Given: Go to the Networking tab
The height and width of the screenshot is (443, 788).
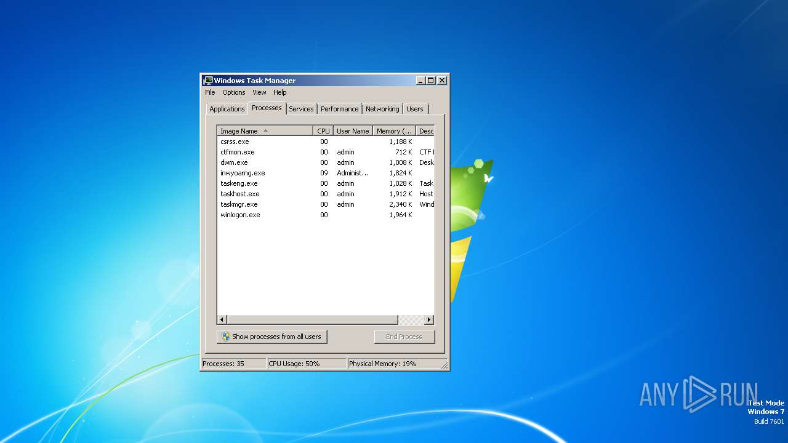Looking at the screenshot, I should pyautogui.click(x=382, y=109).
